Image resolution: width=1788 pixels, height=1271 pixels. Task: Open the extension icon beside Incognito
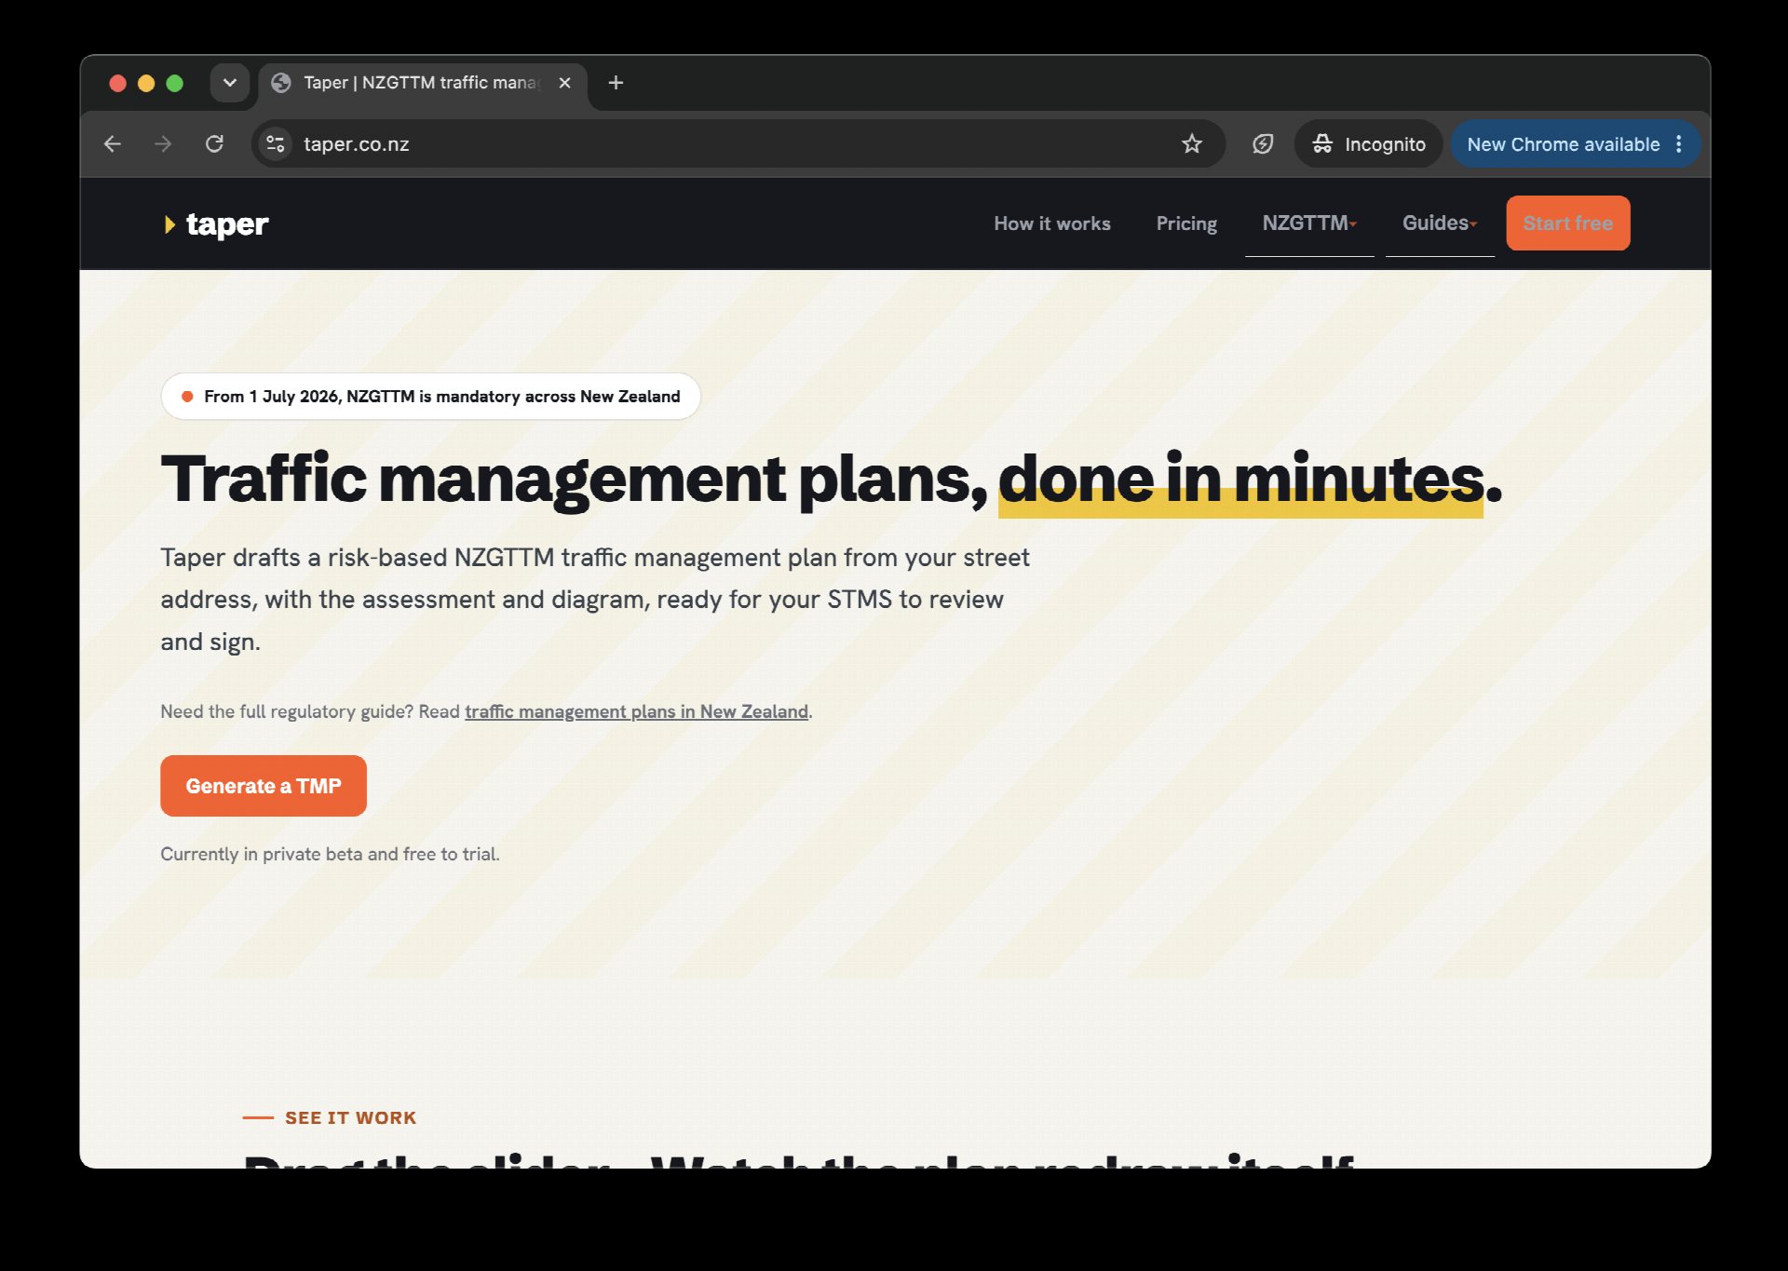point(1263,144)
